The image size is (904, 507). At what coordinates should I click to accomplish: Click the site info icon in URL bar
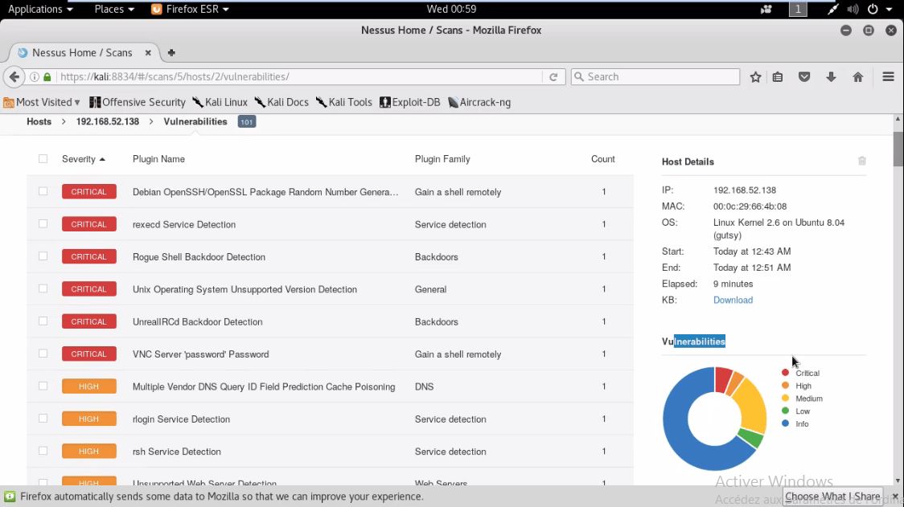[35, 76]
